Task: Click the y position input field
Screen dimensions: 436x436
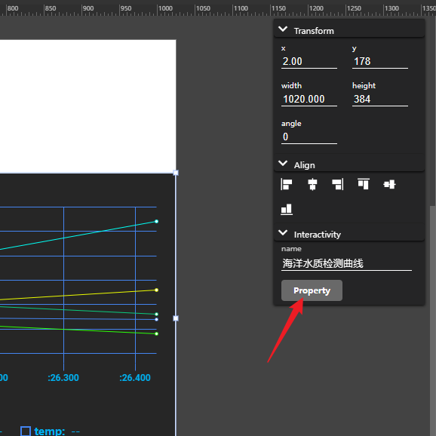Action: click(380, 61)
